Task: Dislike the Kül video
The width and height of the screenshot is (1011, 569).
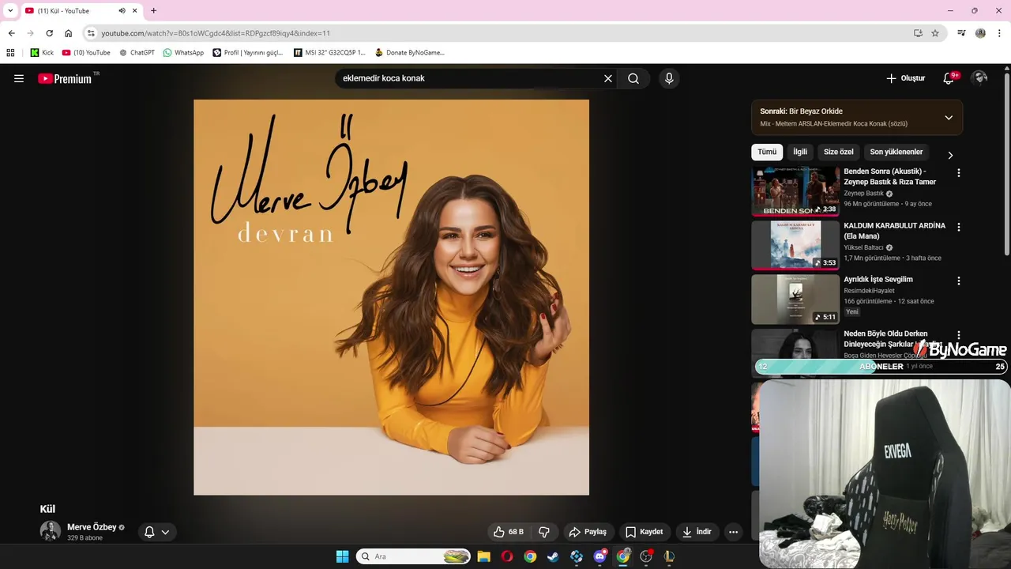Action: [x=543, y=532]
